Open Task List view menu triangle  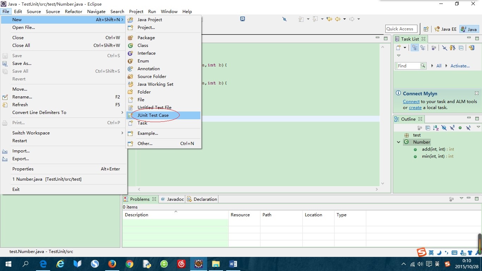[399, 56]
